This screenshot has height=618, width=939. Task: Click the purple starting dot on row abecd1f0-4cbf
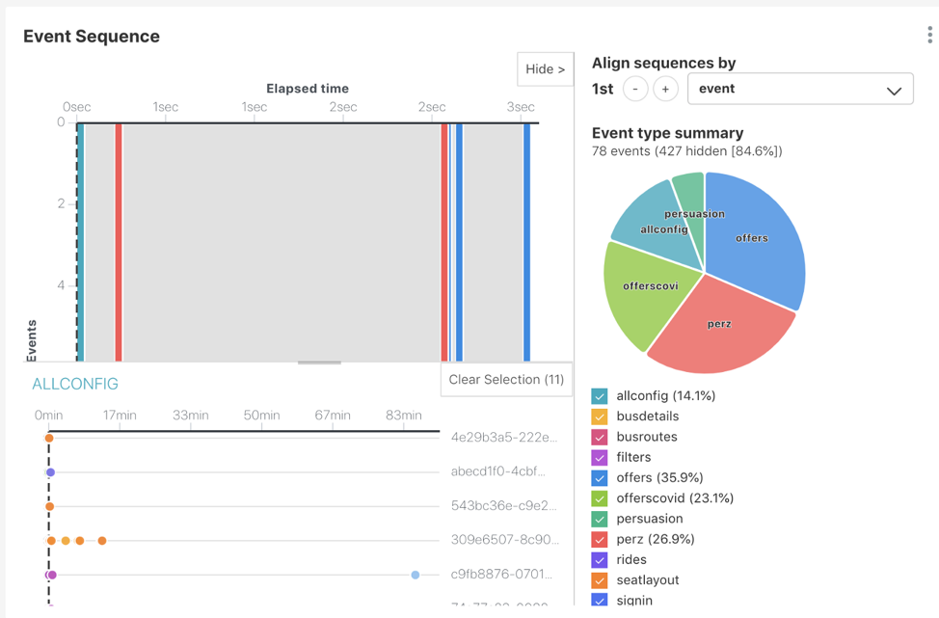click(x=50, y=471)
